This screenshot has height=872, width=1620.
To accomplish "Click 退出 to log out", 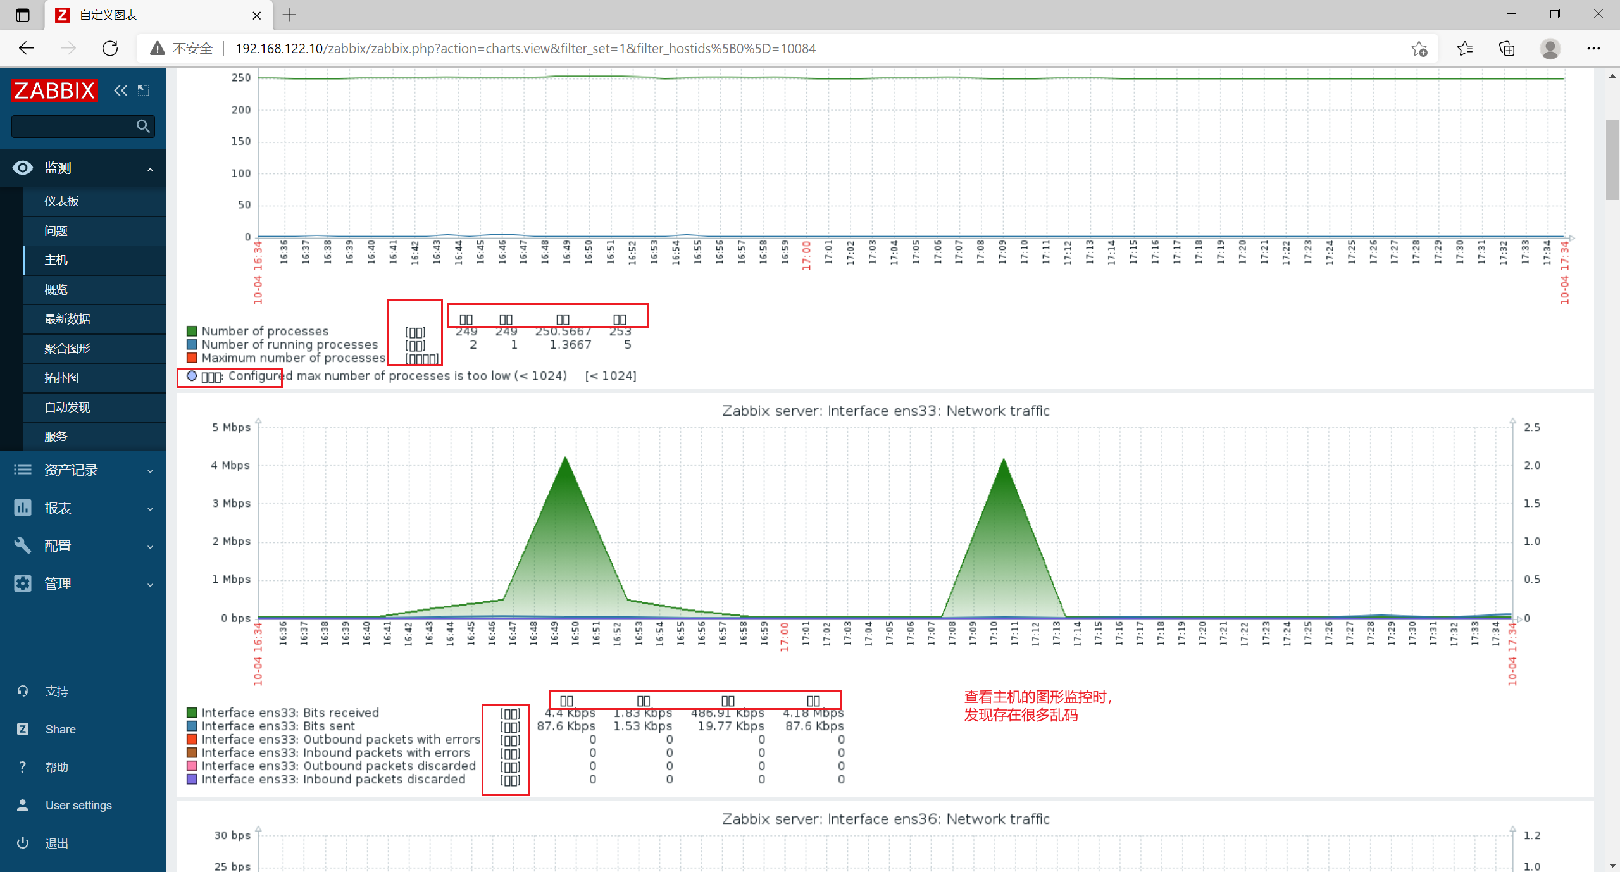I will 57,844.
